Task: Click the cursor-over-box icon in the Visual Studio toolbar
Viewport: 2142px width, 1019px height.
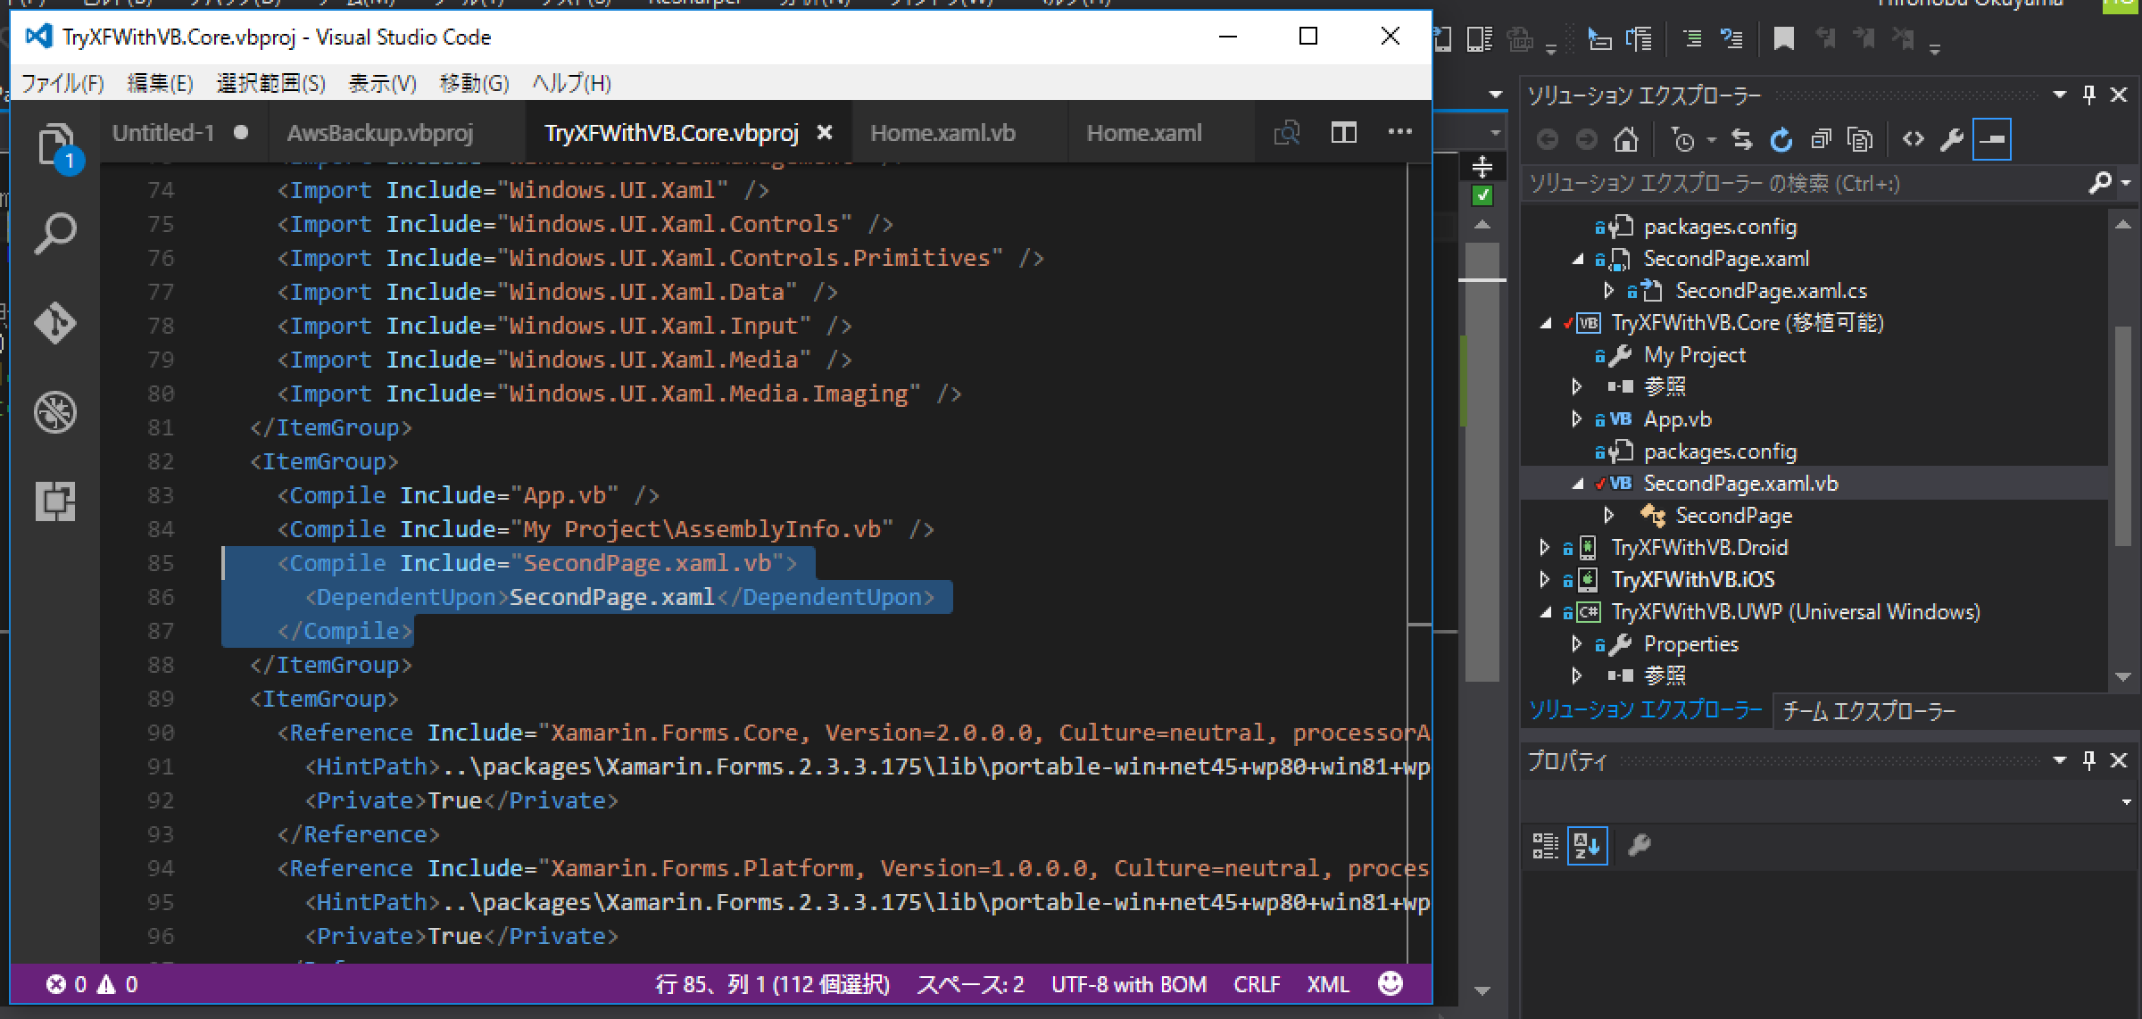Action: point(1598,38)
